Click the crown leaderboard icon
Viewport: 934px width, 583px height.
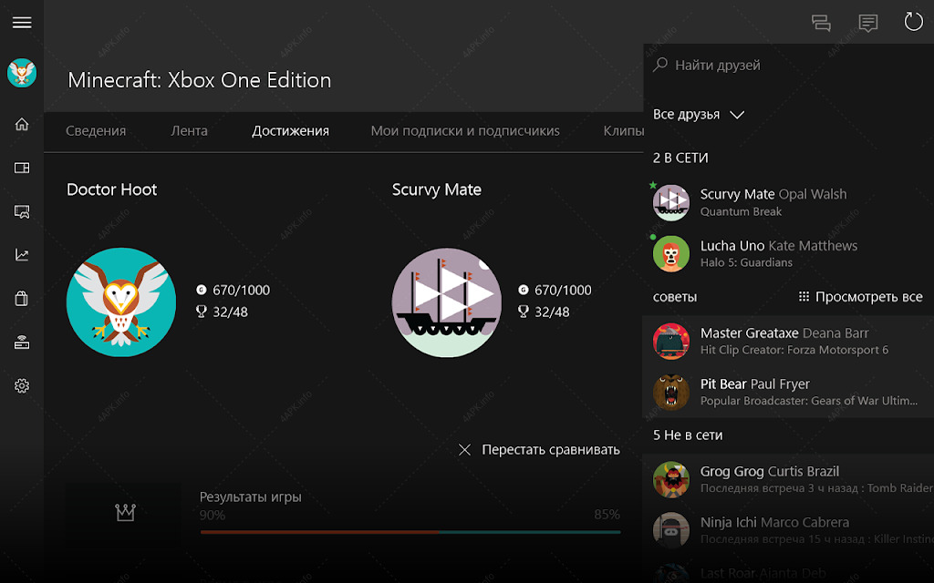(125, 512)
